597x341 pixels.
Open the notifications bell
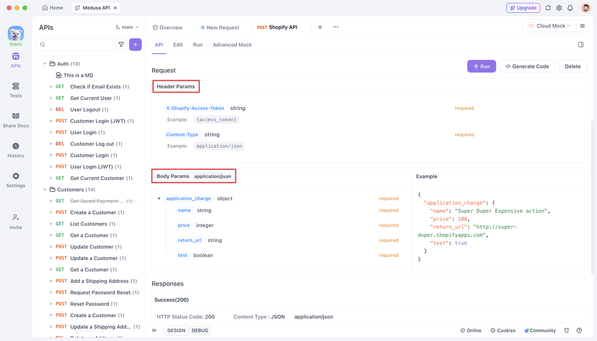coord(570,8)
